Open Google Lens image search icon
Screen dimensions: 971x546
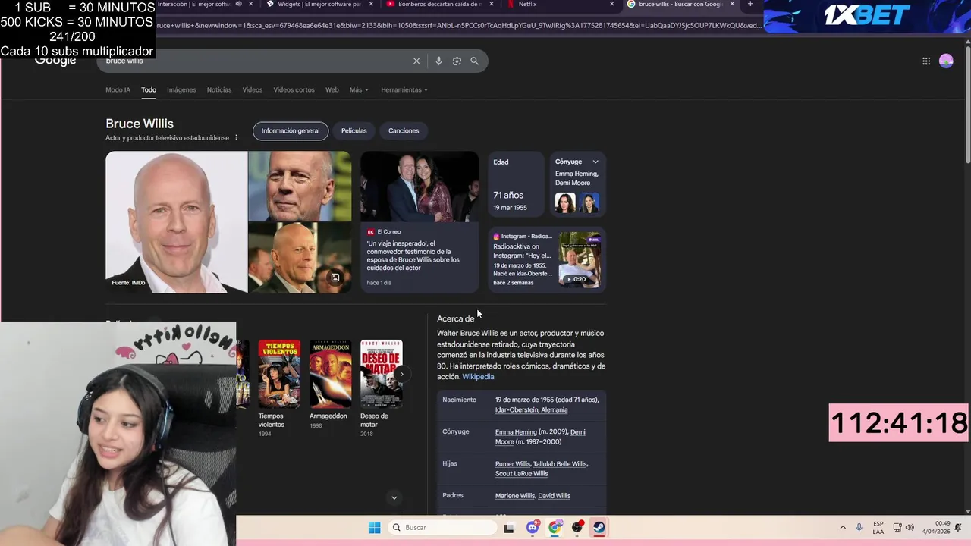[457, 61]
